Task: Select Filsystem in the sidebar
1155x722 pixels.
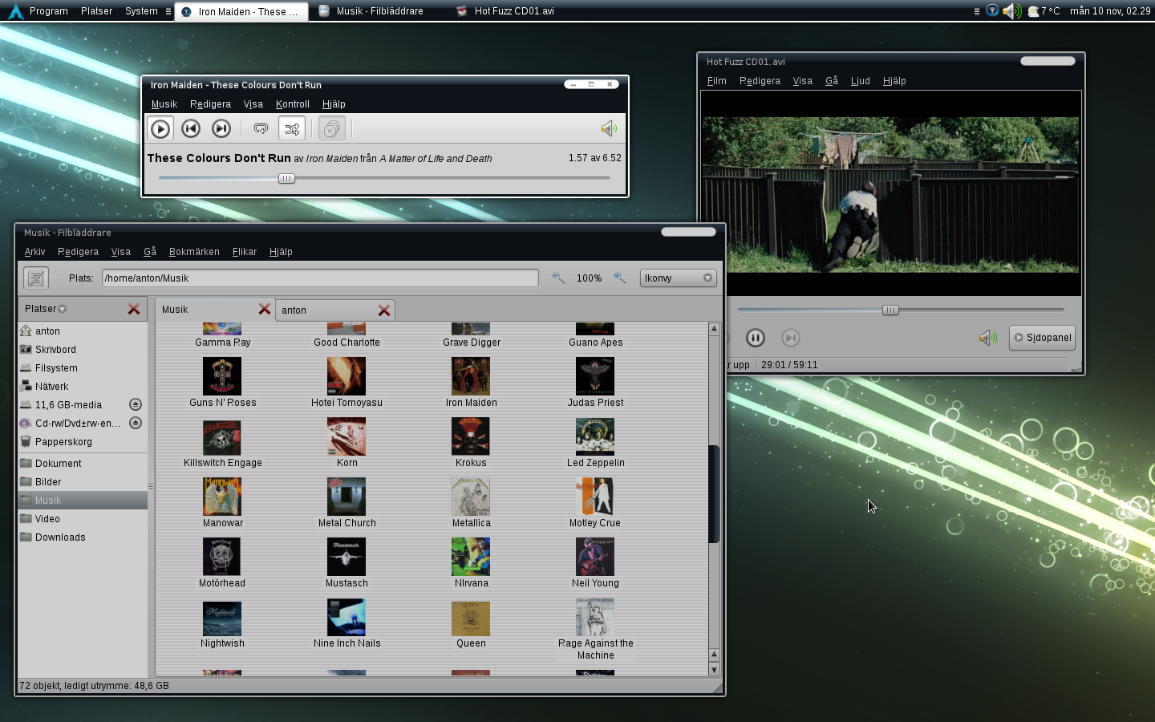Action: (83, 368)
